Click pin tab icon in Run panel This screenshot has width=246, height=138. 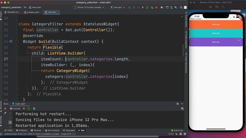coord(5,113)
